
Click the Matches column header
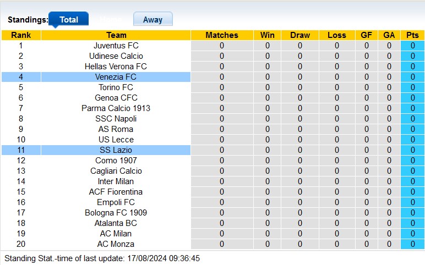pyautogui.click(x=222, y=35)
